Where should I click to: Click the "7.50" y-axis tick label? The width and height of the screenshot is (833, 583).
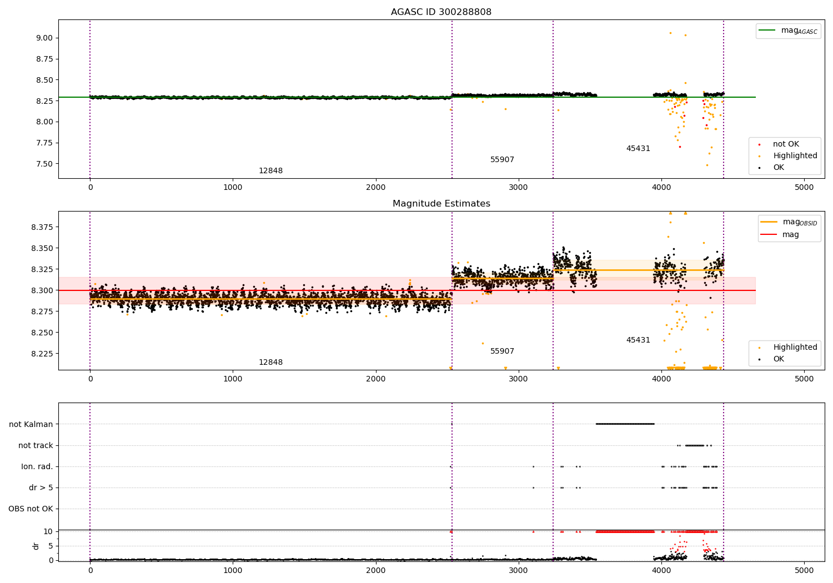(45, 164)
